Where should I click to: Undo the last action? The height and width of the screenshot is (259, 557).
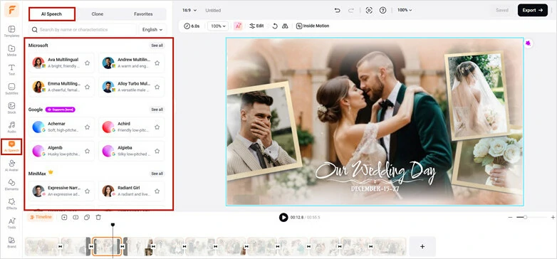coord(337,10)
